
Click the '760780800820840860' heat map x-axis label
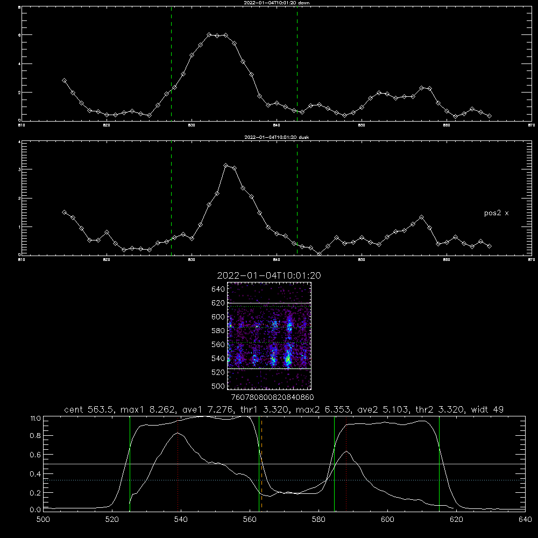pyautogui.click(x=272, y=397)
